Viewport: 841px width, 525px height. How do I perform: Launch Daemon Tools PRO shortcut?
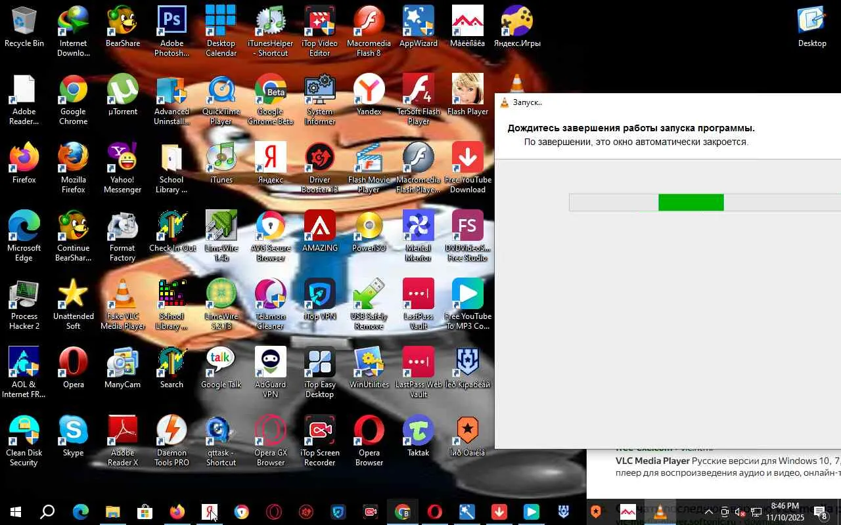point(172,441)
